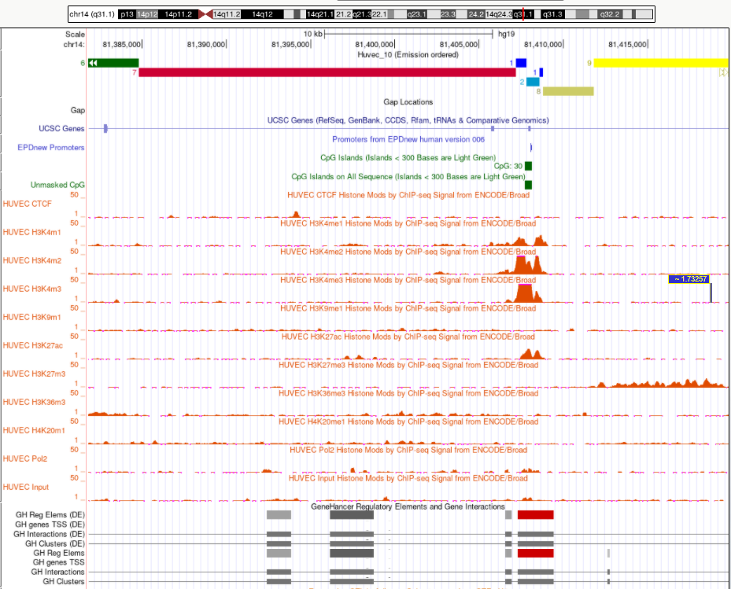This screenshot has width=731, height=589.
Task: Click the Gap track label
Action: (x=77, y=110)
